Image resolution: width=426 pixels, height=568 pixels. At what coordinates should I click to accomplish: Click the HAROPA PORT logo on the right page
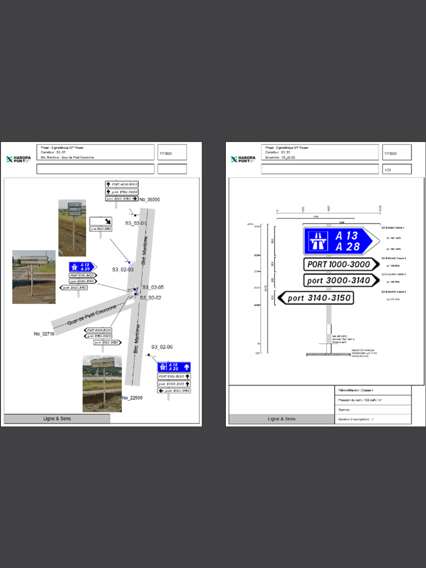click(243, 160)
